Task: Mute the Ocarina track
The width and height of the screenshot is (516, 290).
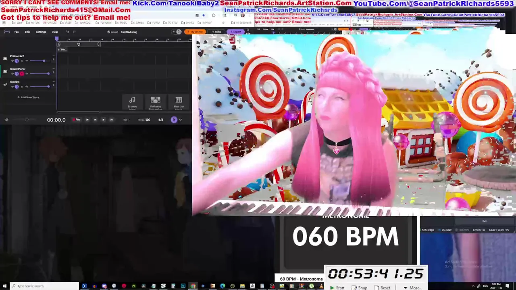Action: (x=12, y=87)
